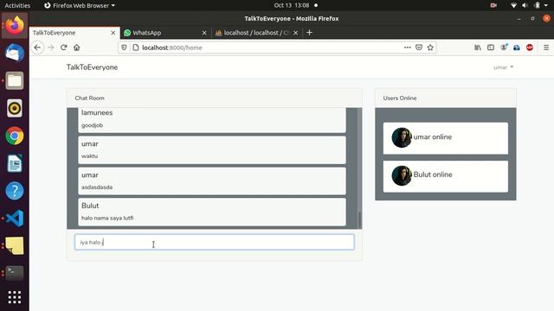Open Sticky Notes from the dock

[x=15, y=245]
